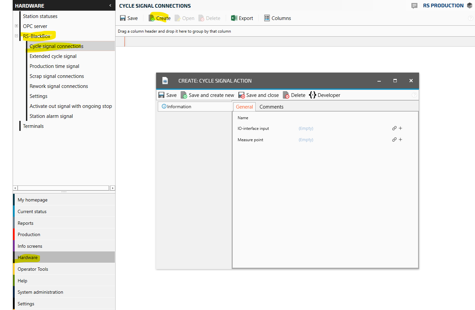Click link icon for IO-interface input
The image size is (475, 310).
click(394, 128)
